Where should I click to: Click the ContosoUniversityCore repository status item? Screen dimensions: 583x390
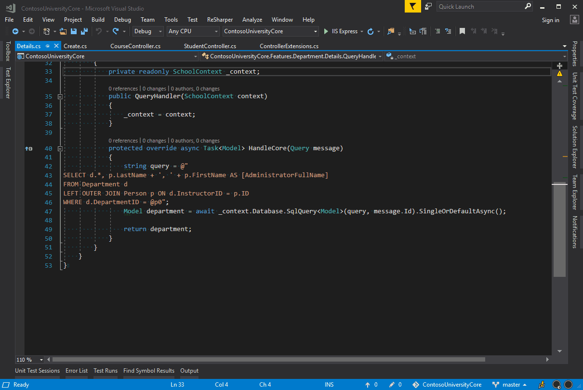tap(447, 385)
